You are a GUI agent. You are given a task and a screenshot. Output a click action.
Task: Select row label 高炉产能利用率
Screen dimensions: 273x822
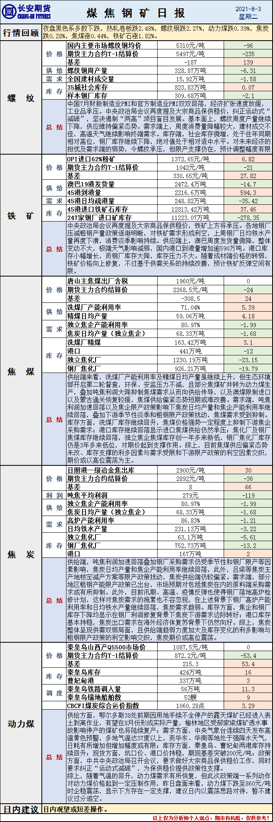click(91, 520)
